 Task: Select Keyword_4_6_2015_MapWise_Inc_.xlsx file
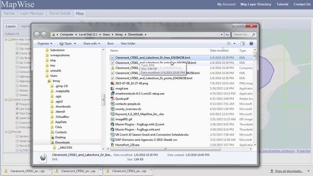coord(139,114)
